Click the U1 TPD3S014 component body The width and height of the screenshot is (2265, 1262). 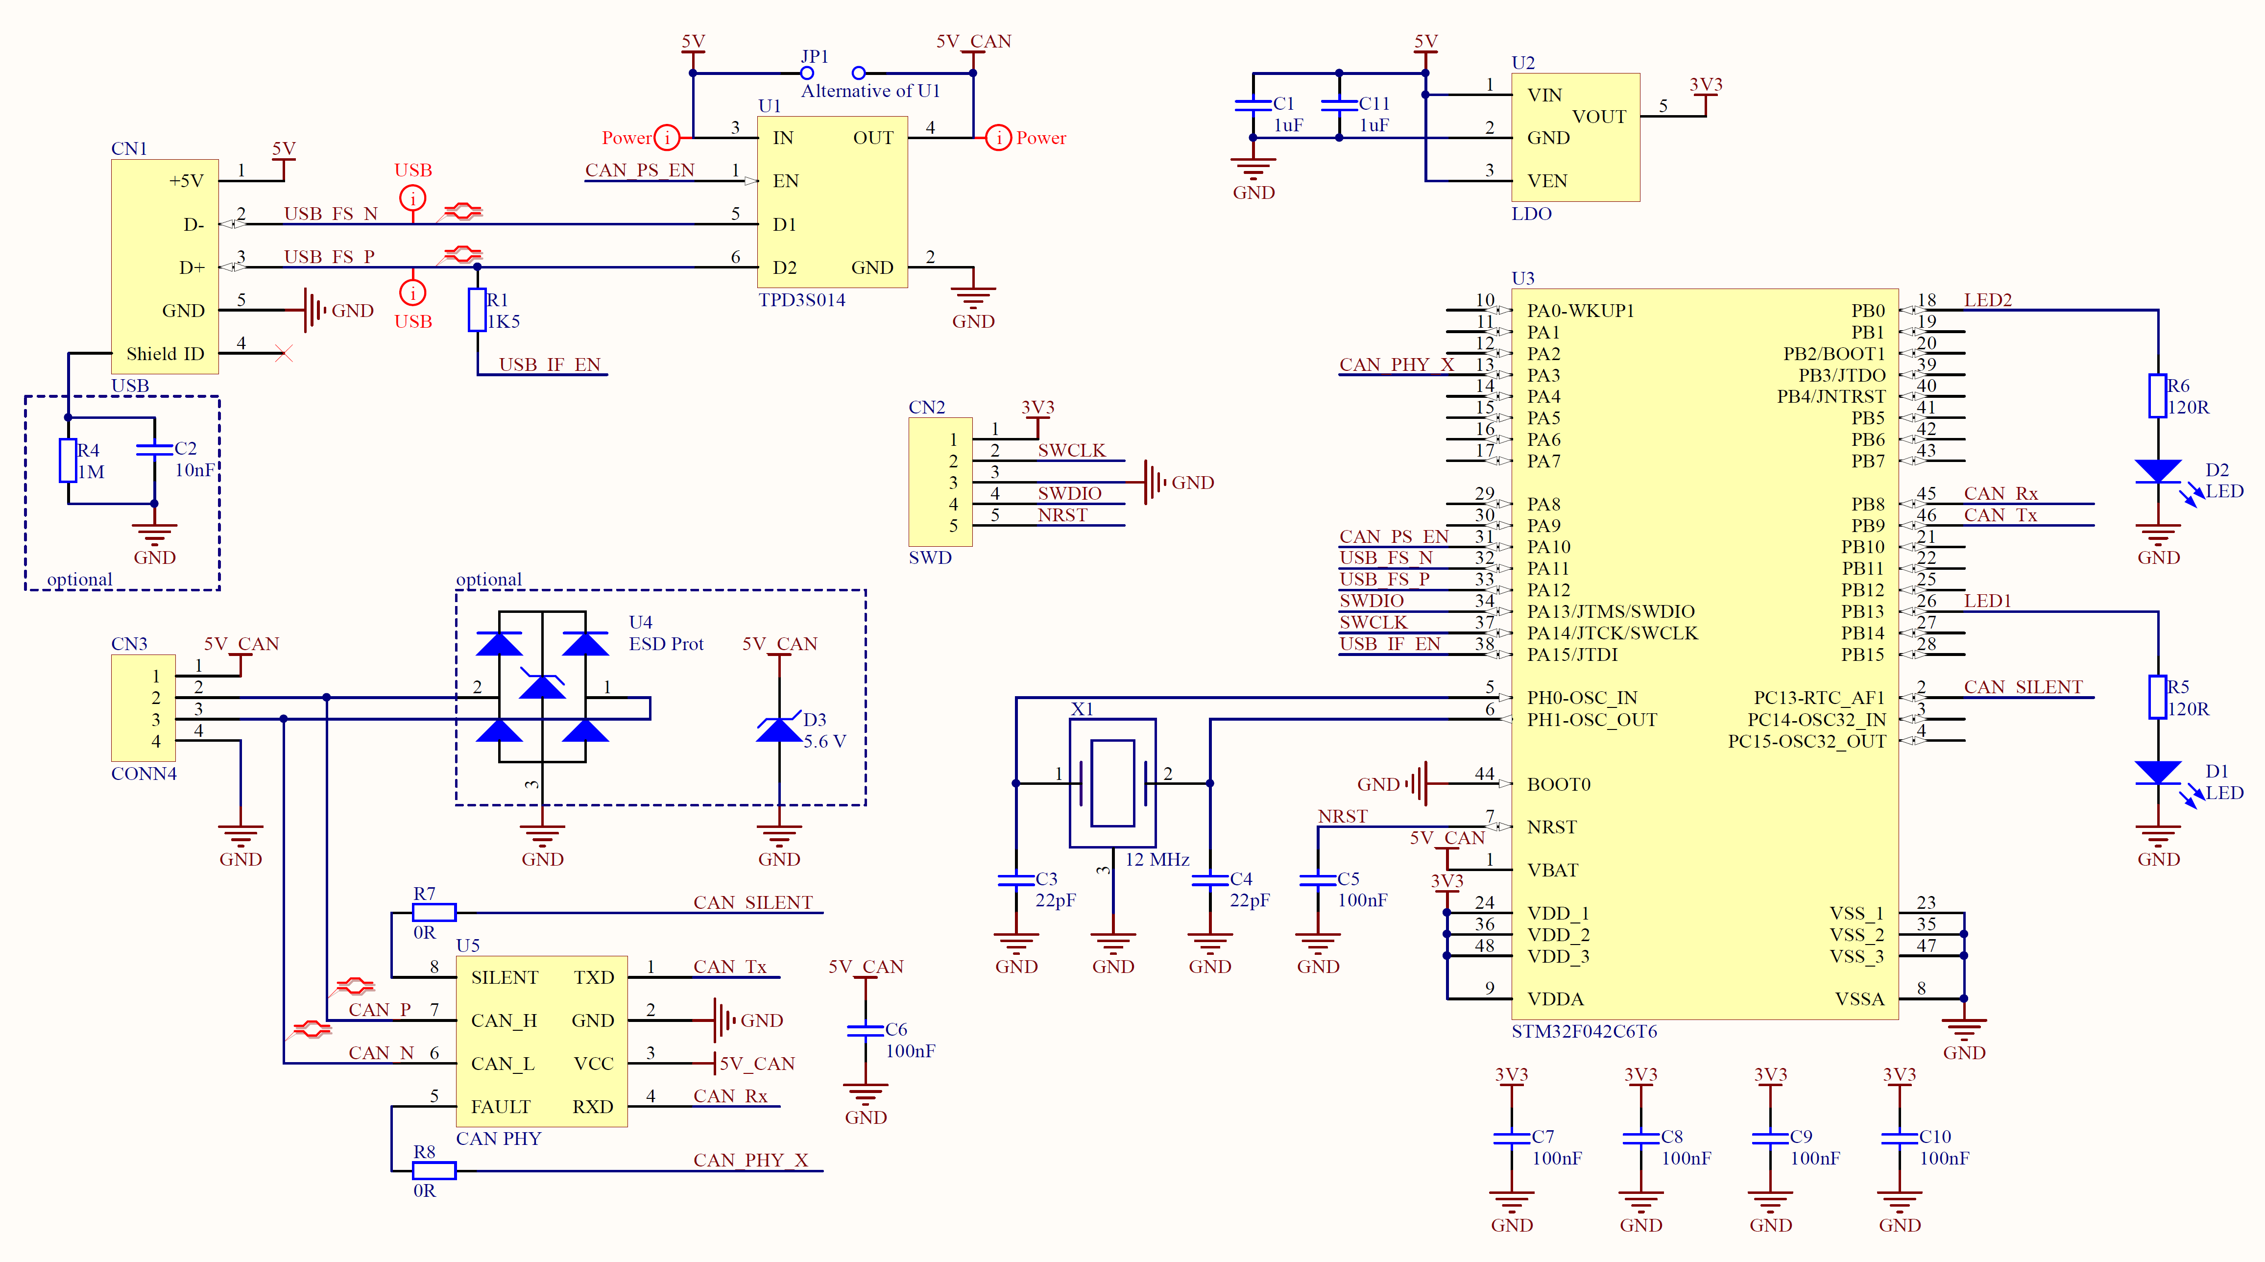coord(832,202)
